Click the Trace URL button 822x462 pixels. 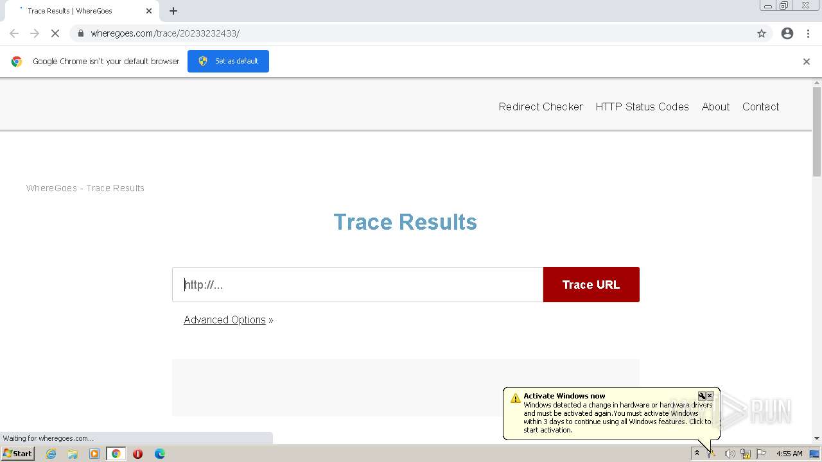click(x=591, y=285)
